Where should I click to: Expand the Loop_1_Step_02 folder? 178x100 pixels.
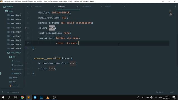click(14, 19)
